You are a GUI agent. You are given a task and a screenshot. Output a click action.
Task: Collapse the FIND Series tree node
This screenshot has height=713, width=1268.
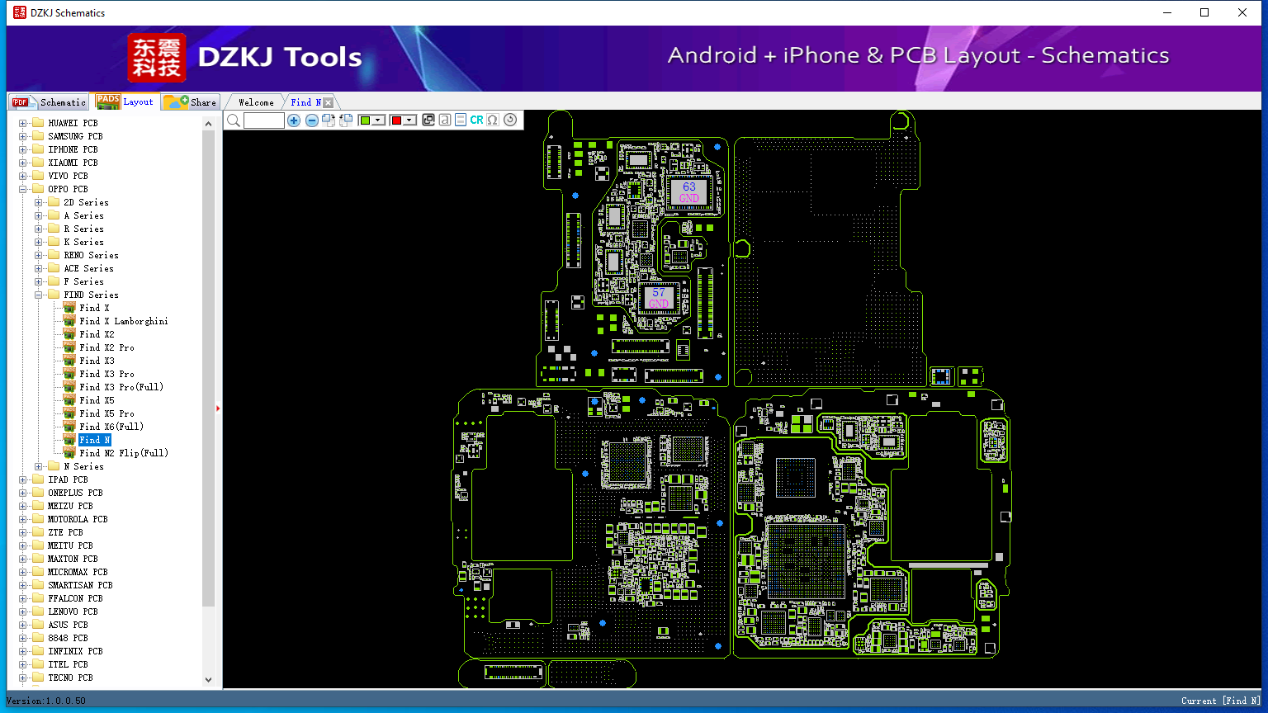(x=39, y=295)
